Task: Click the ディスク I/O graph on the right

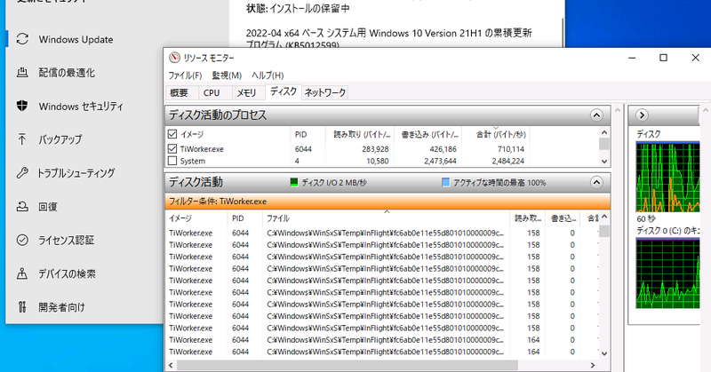Action: [x=667, y=177]
